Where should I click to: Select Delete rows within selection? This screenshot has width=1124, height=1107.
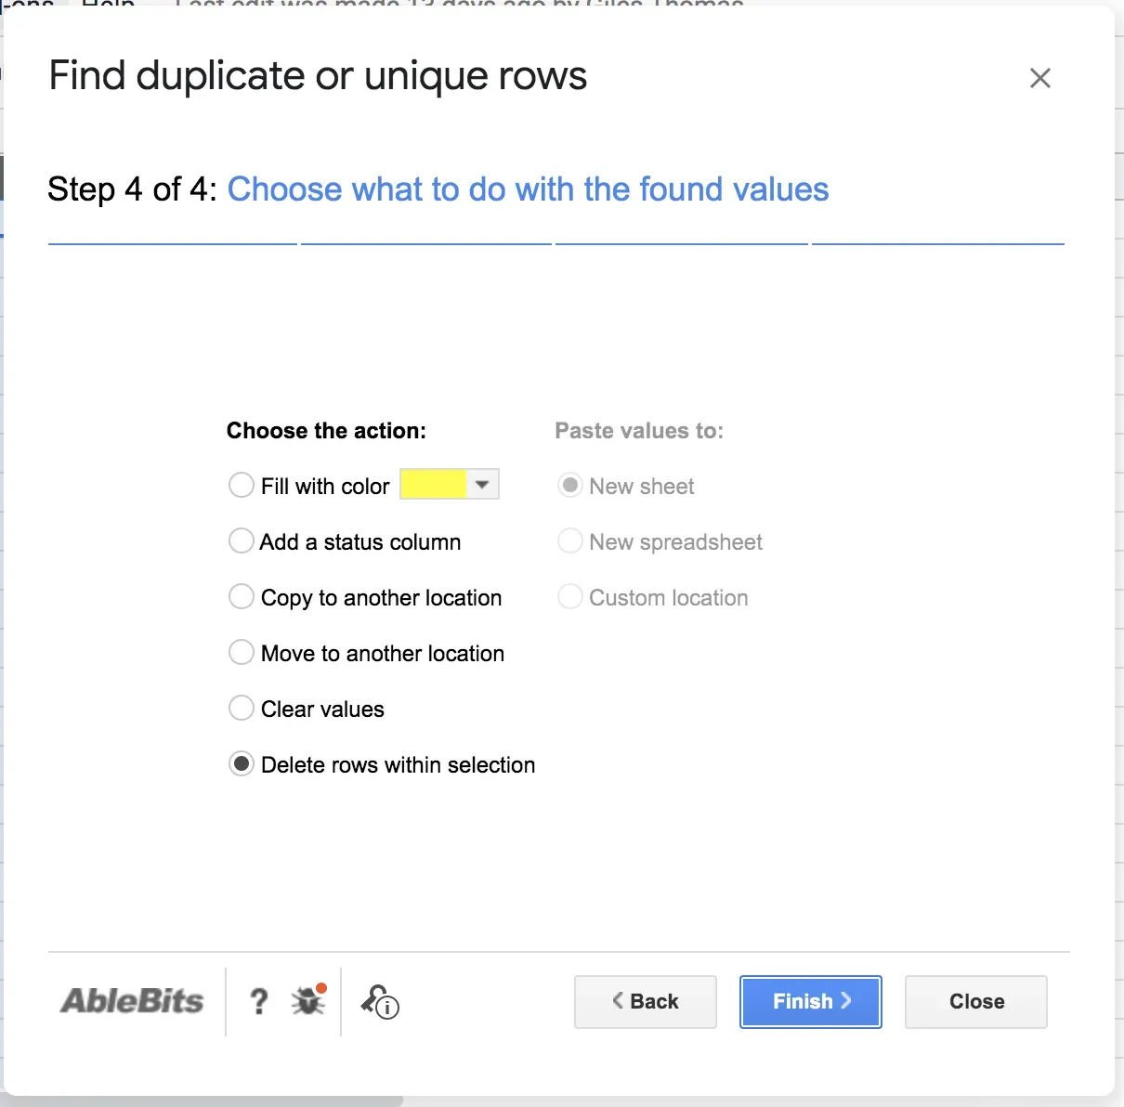(242, 764)
